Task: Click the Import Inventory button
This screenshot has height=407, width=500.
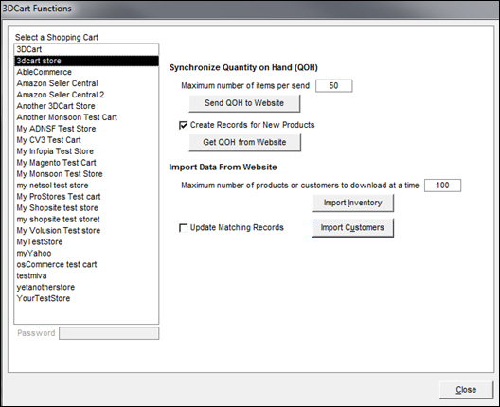Action: tap(353, 203)
